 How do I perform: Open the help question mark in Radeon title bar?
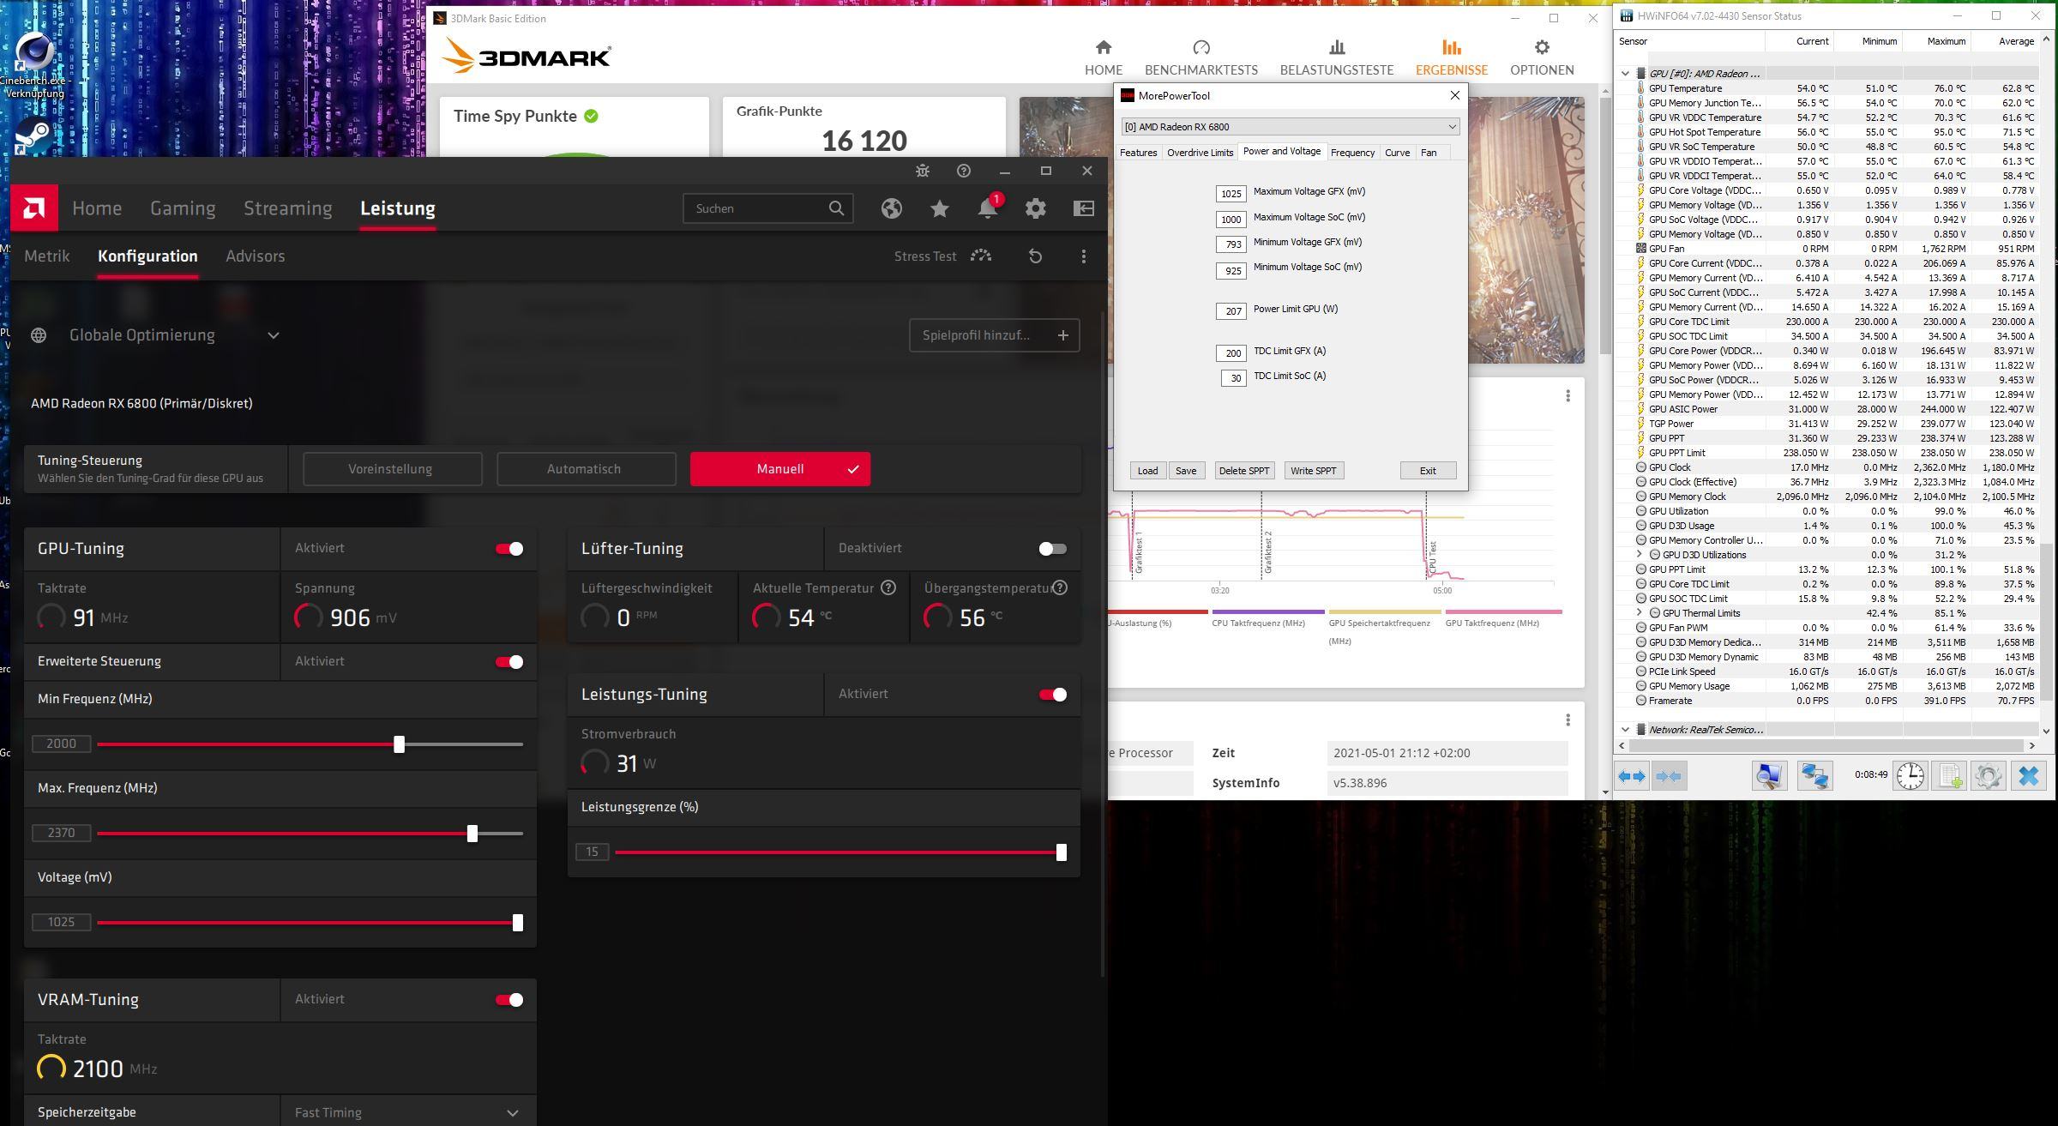coord(964,171)
